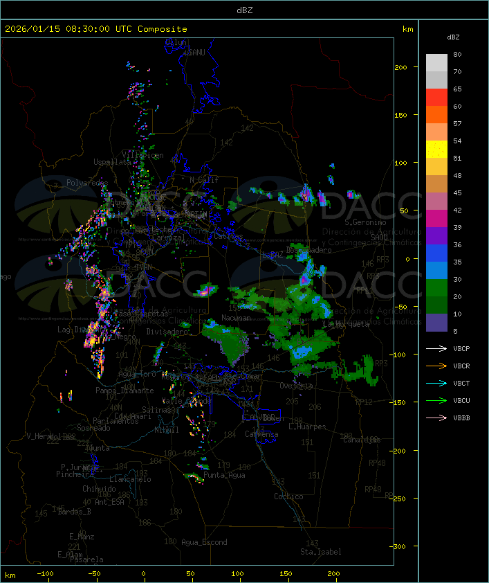This screenshot has height=583, width=489.
Task: Click the km unit label at bottom left
Action: tap(10, 575)
